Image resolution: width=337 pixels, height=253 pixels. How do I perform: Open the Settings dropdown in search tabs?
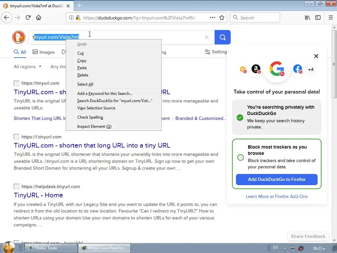216,52
